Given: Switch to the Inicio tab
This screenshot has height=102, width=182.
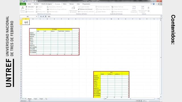Looking at the screenshot, I should coord(29,4).
